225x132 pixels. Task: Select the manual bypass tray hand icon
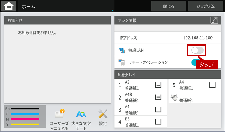(174, 97)
